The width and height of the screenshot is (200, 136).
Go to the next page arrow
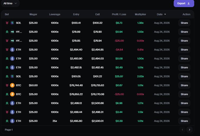189,130
